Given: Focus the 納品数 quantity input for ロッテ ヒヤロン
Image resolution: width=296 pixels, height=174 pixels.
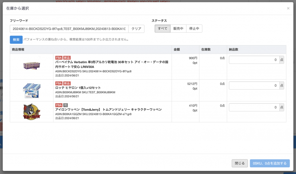Looking at the screenshot, I should pos(254,86).
